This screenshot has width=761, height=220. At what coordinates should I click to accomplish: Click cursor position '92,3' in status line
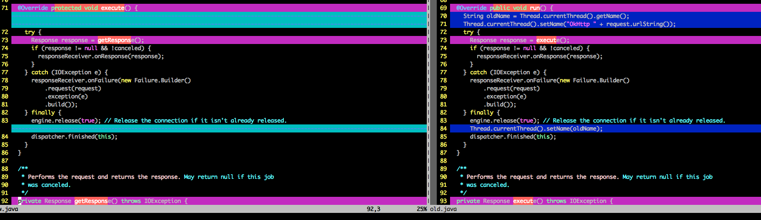pos(374,209)
